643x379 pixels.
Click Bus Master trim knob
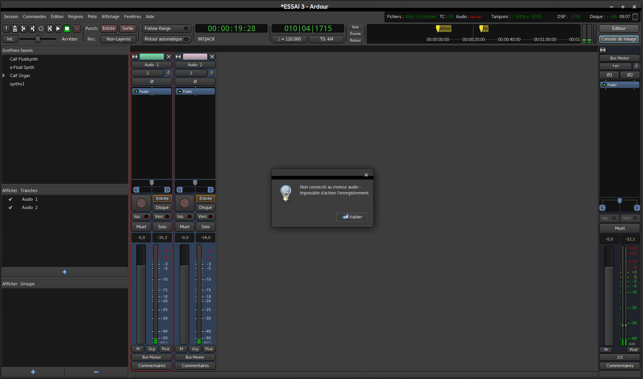point(636,67)
